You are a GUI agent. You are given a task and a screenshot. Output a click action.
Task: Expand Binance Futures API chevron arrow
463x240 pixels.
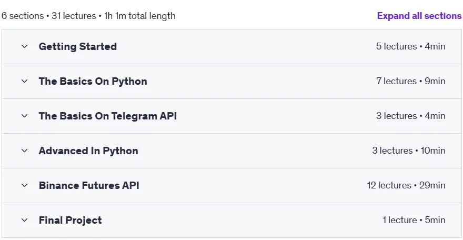point(25,185)
